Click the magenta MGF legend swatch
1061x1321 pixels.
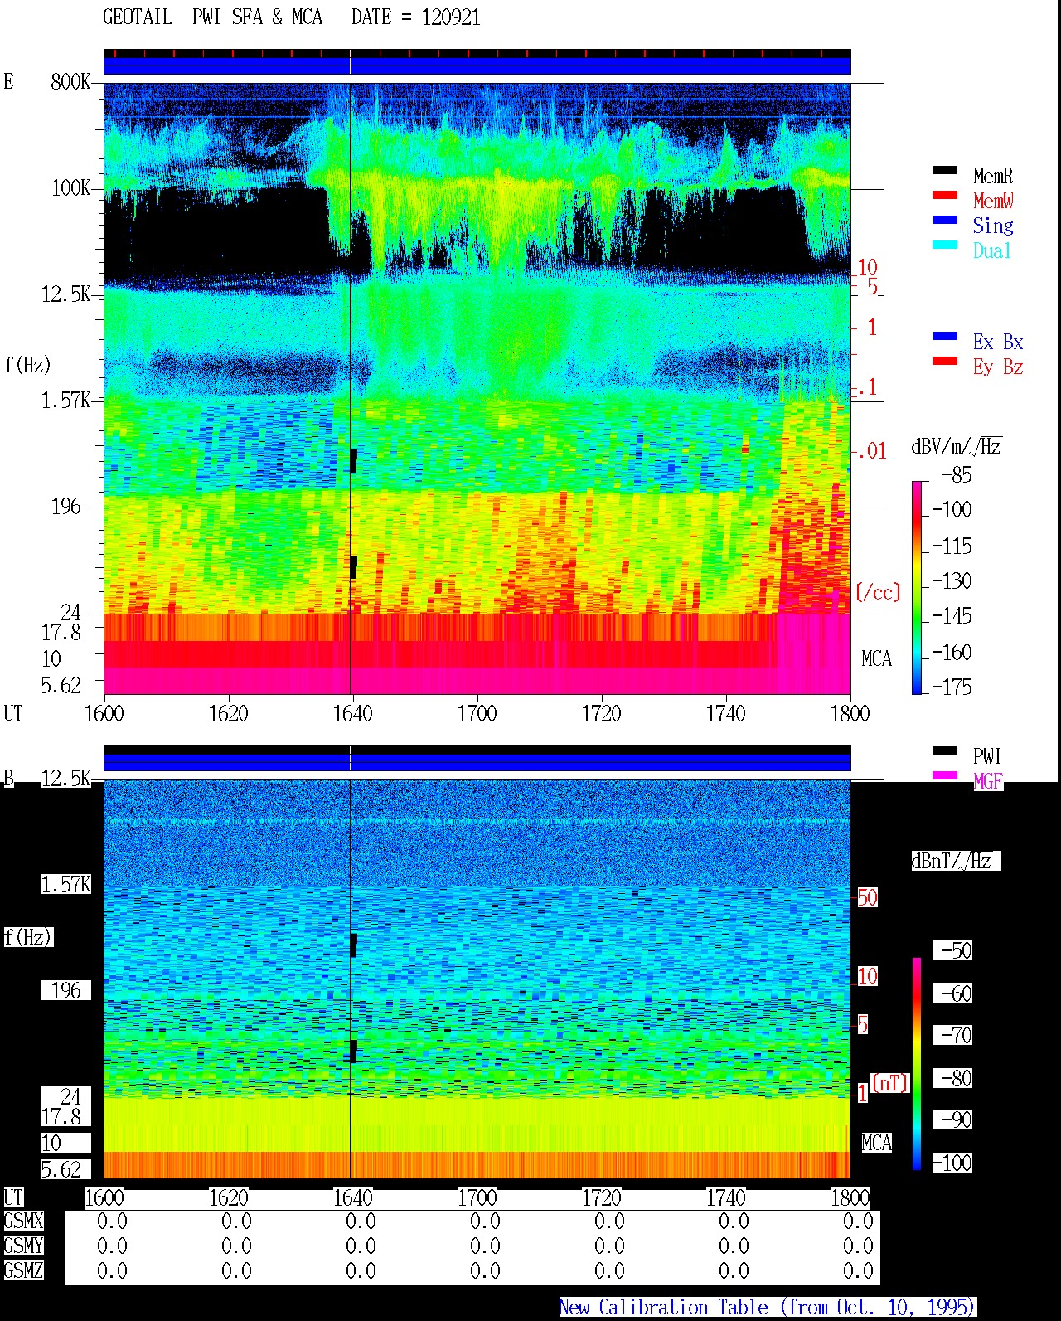tap(945, 776)
